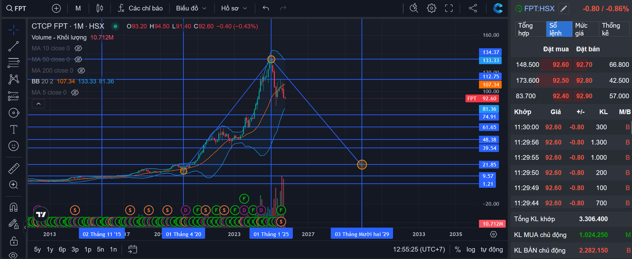Set chart range to 1y
Image resolution: width=632 pixels, height=259 pixels.
point(50,250)
